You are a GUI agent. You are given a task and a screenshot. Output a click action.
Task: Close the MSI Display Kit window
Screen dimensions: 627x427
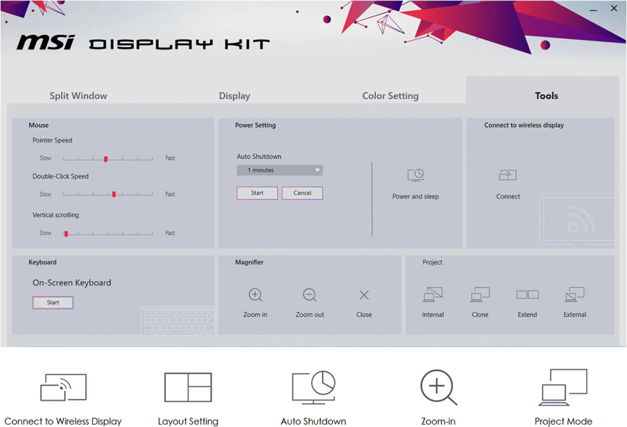pyautogui.click(x=614, y=8)
